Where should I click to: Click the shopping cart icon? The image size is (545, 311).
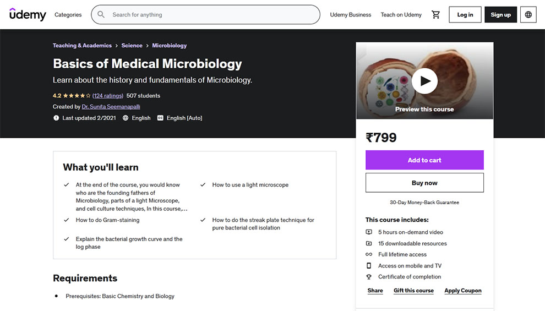tap(436, 15)
